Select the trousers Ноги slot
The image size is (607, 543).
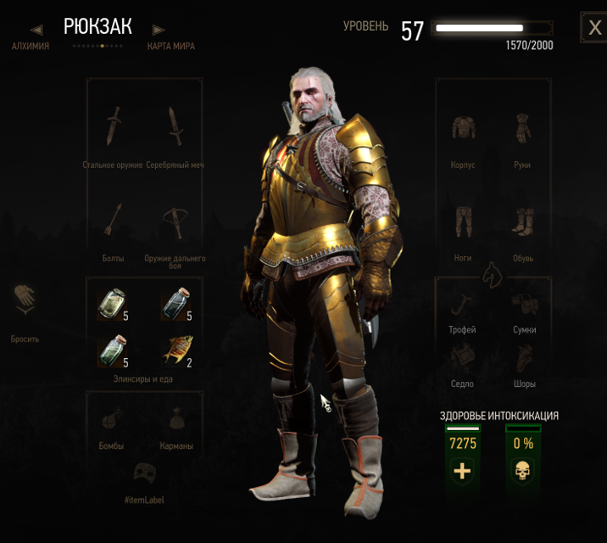click(x=464, y=222)
